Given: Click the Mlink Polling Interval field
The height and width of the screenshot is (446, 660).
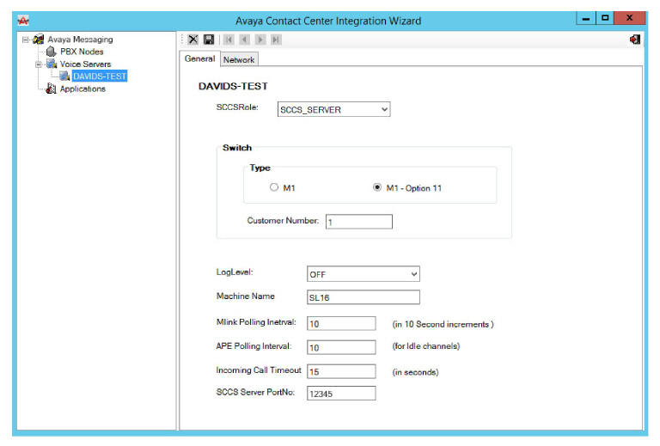Looking at the screenshot, I should pos(341,324).
